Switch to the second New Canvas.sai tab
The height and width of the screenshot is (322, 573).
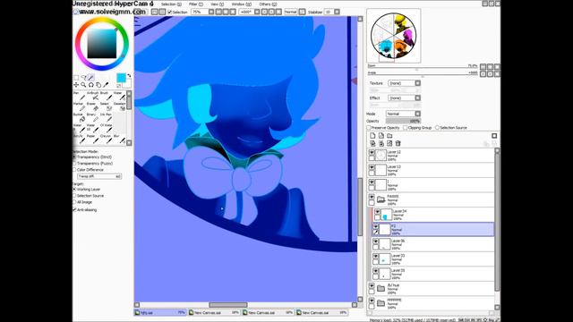coord(269,312)
